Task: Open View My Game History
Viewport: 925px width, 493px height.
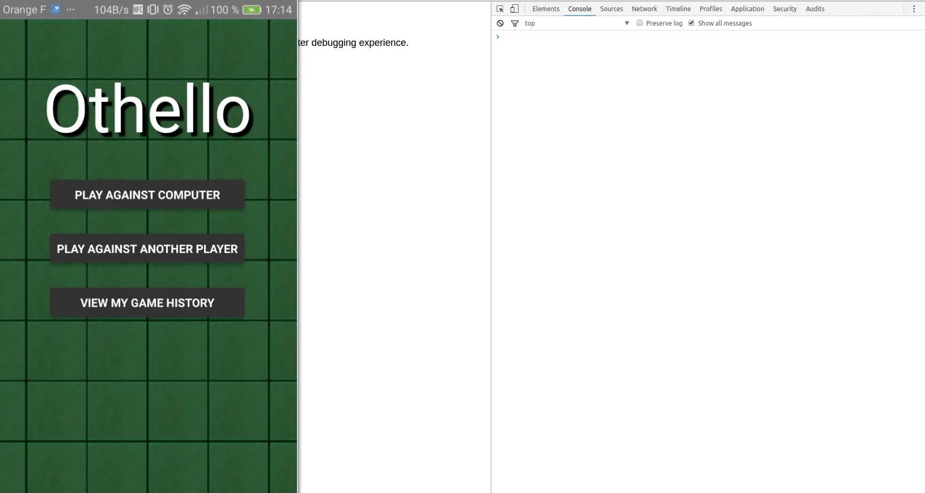Action: point(147,303)
